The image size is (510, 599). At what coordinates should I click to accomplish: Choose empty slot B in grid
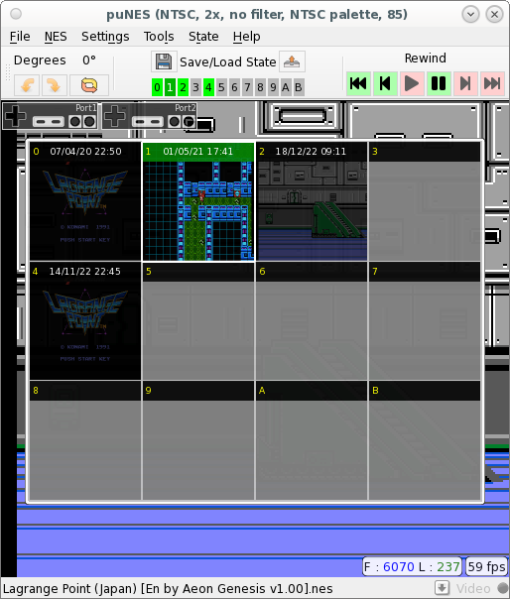[x=425, y=440]
